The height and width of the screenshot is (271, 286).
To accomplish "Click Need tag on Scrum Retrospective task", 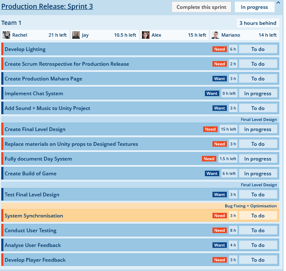I will 219,64.
